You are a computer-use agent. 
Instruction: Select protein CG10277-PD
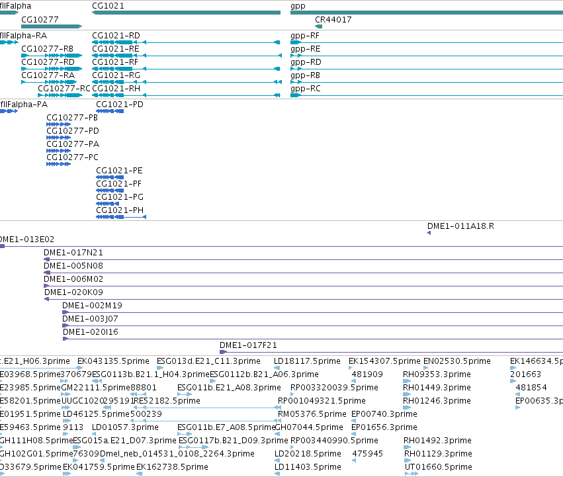58,138
